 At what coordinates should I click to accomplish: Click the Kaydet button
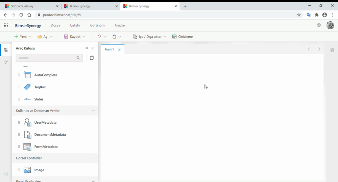click(x=72, y=37)
